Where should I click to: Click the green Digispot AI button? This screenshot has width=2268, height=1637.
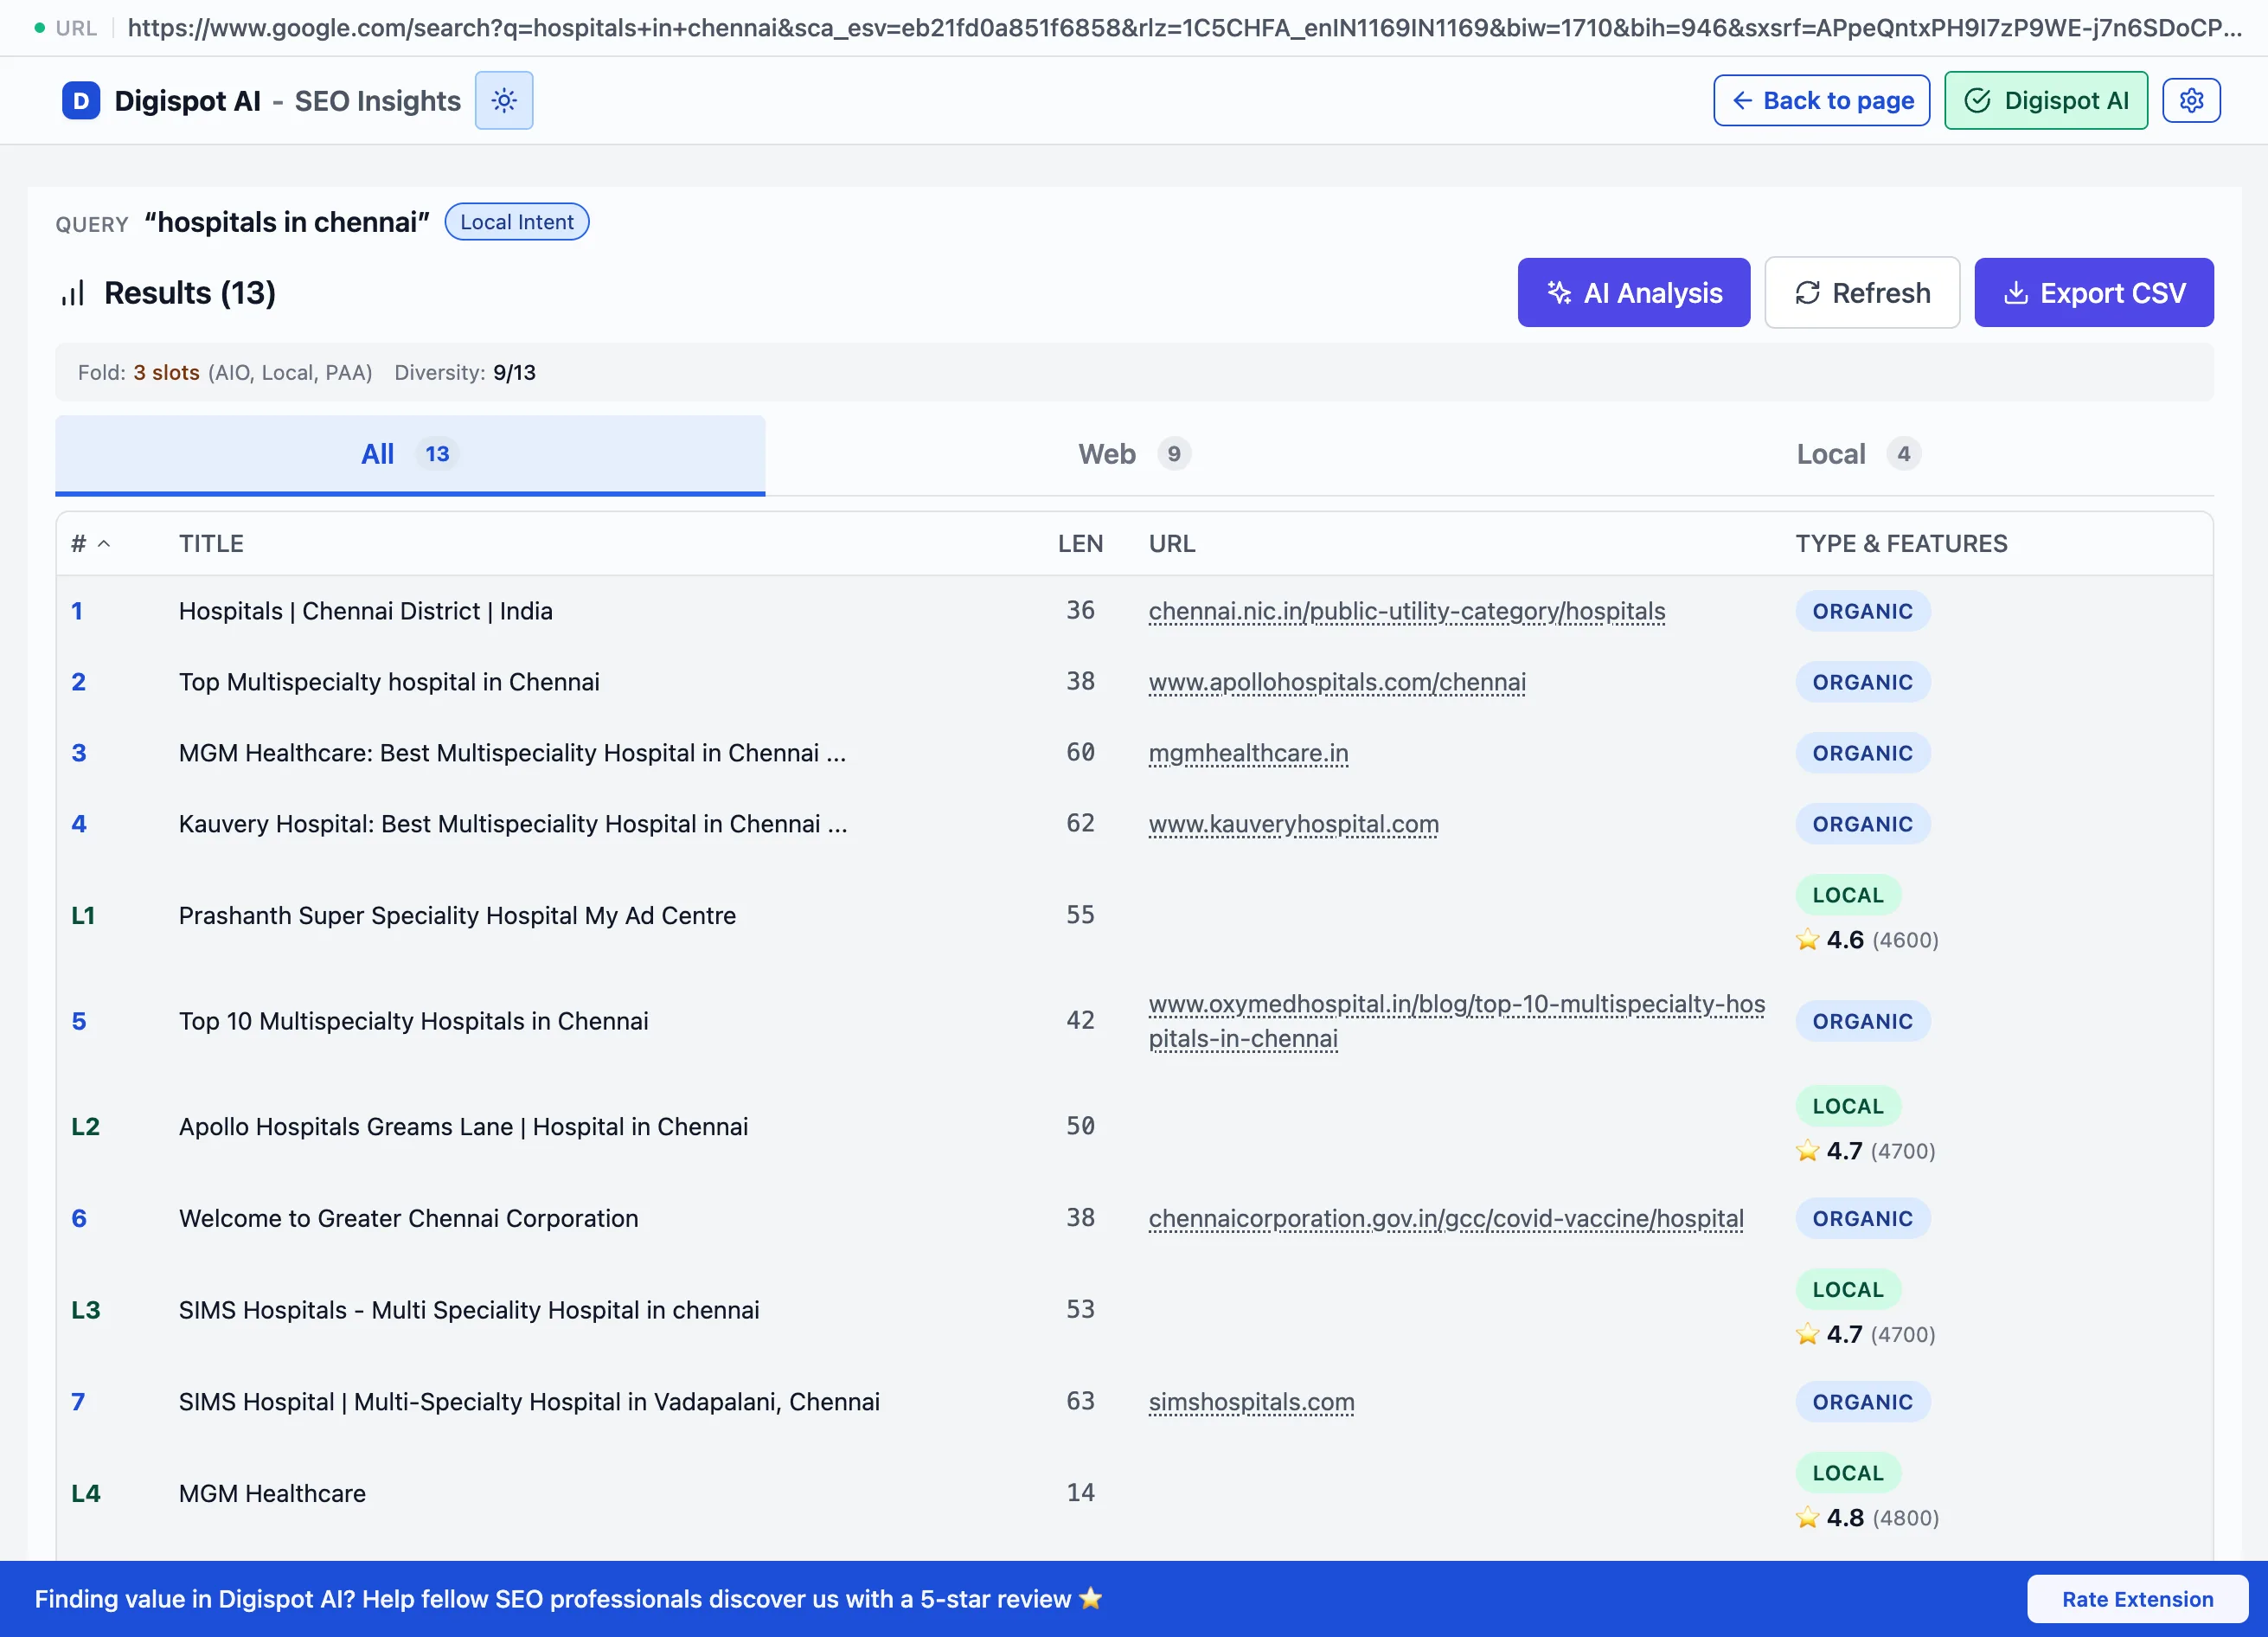pyautogui.click(x=2046, y=100)
